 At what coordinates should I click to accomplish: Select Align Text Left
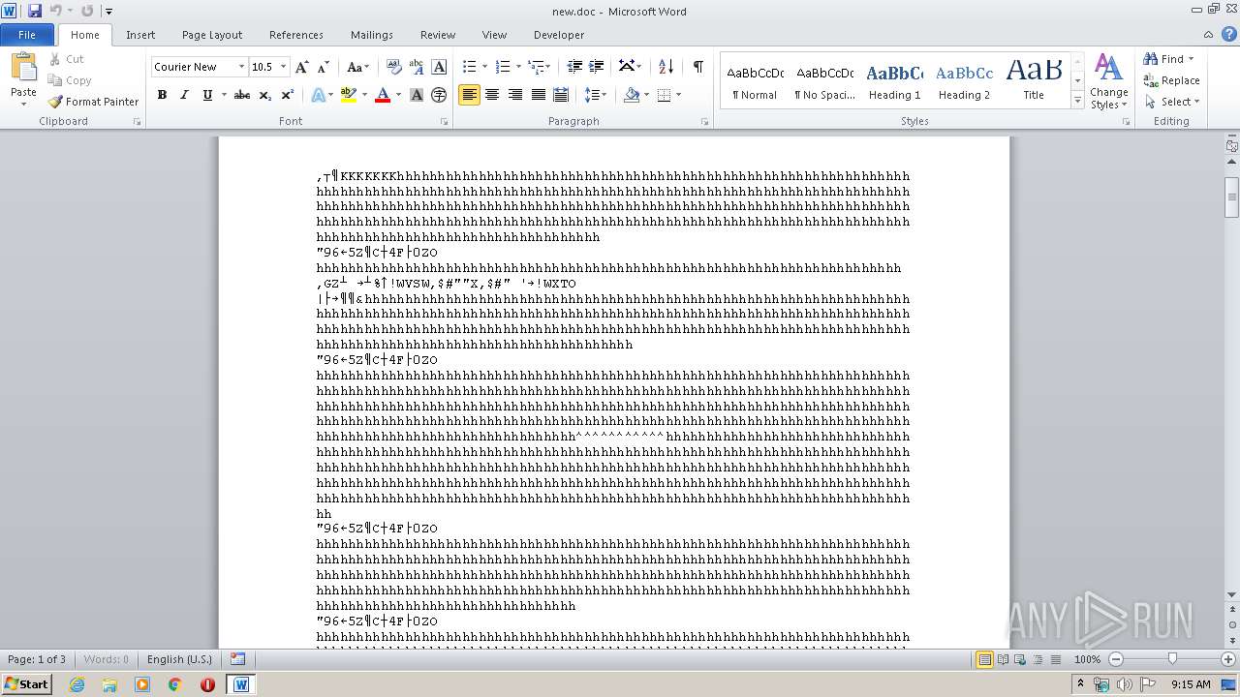click(470, 95)
